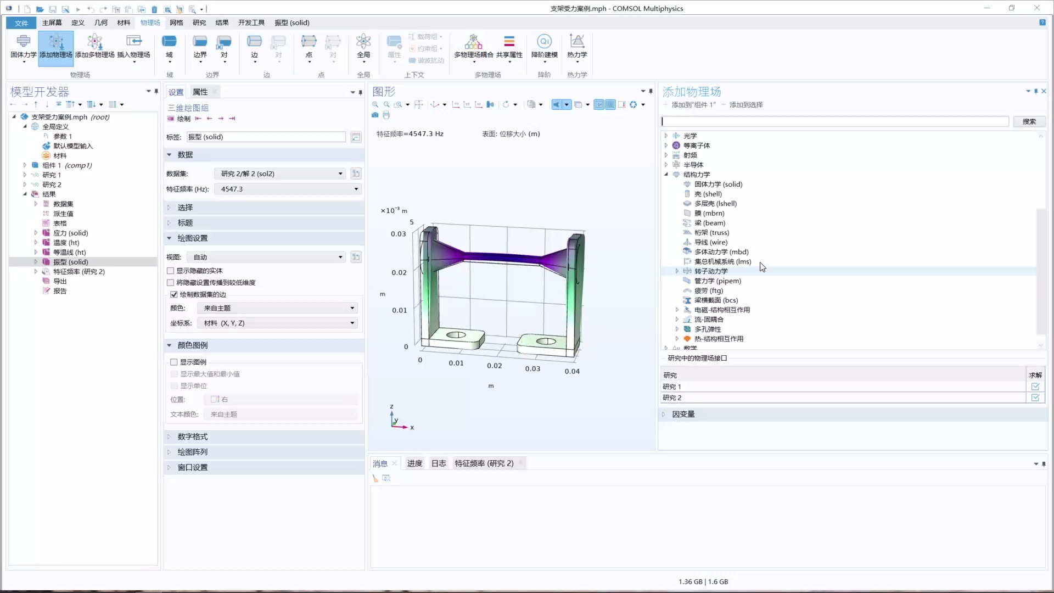Expand the 光学 node in Add Physics
Viewport: 1054px width, 593px height.
pyautogui.click(x=666, y=136)
